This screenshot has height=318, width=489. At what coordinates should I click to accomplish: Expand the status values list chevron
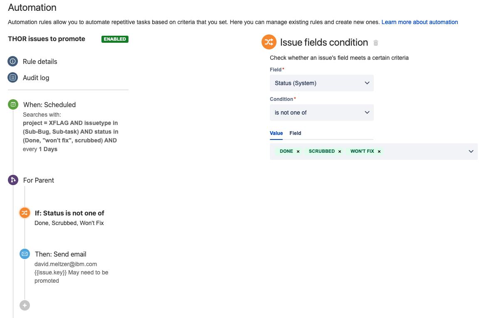(471, 151)
